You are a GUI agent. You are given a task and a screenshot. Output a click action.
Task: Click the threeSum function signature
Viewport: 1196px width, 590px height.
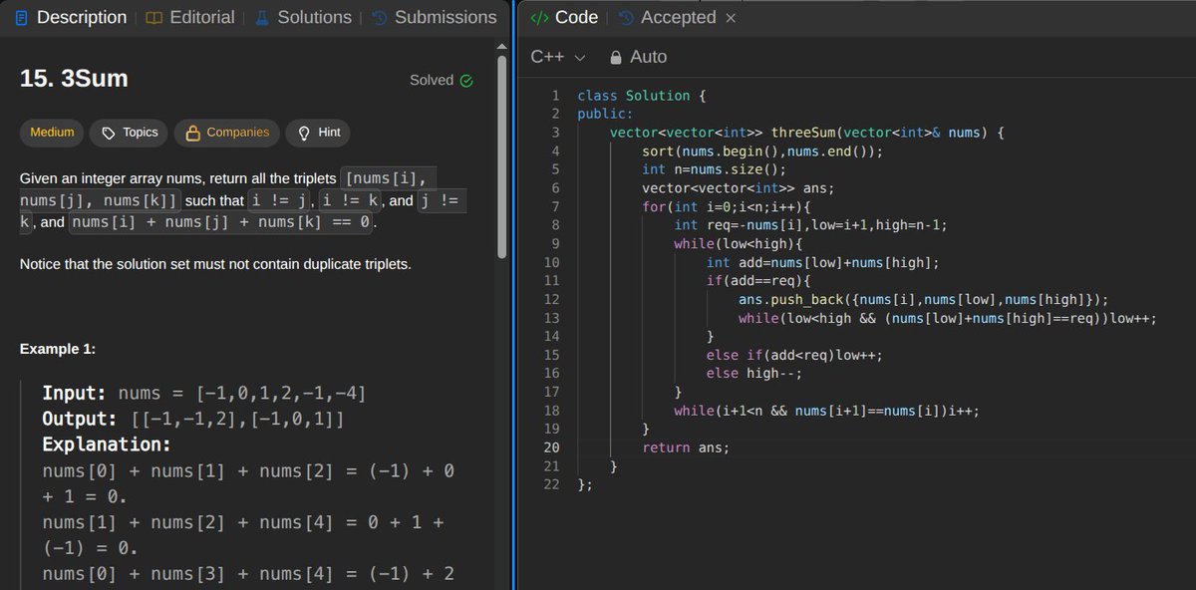coord(807,132)
